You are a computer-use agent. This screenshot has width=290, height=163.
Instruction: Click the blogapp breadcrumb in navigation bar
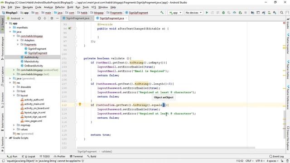tap(99, 13)
